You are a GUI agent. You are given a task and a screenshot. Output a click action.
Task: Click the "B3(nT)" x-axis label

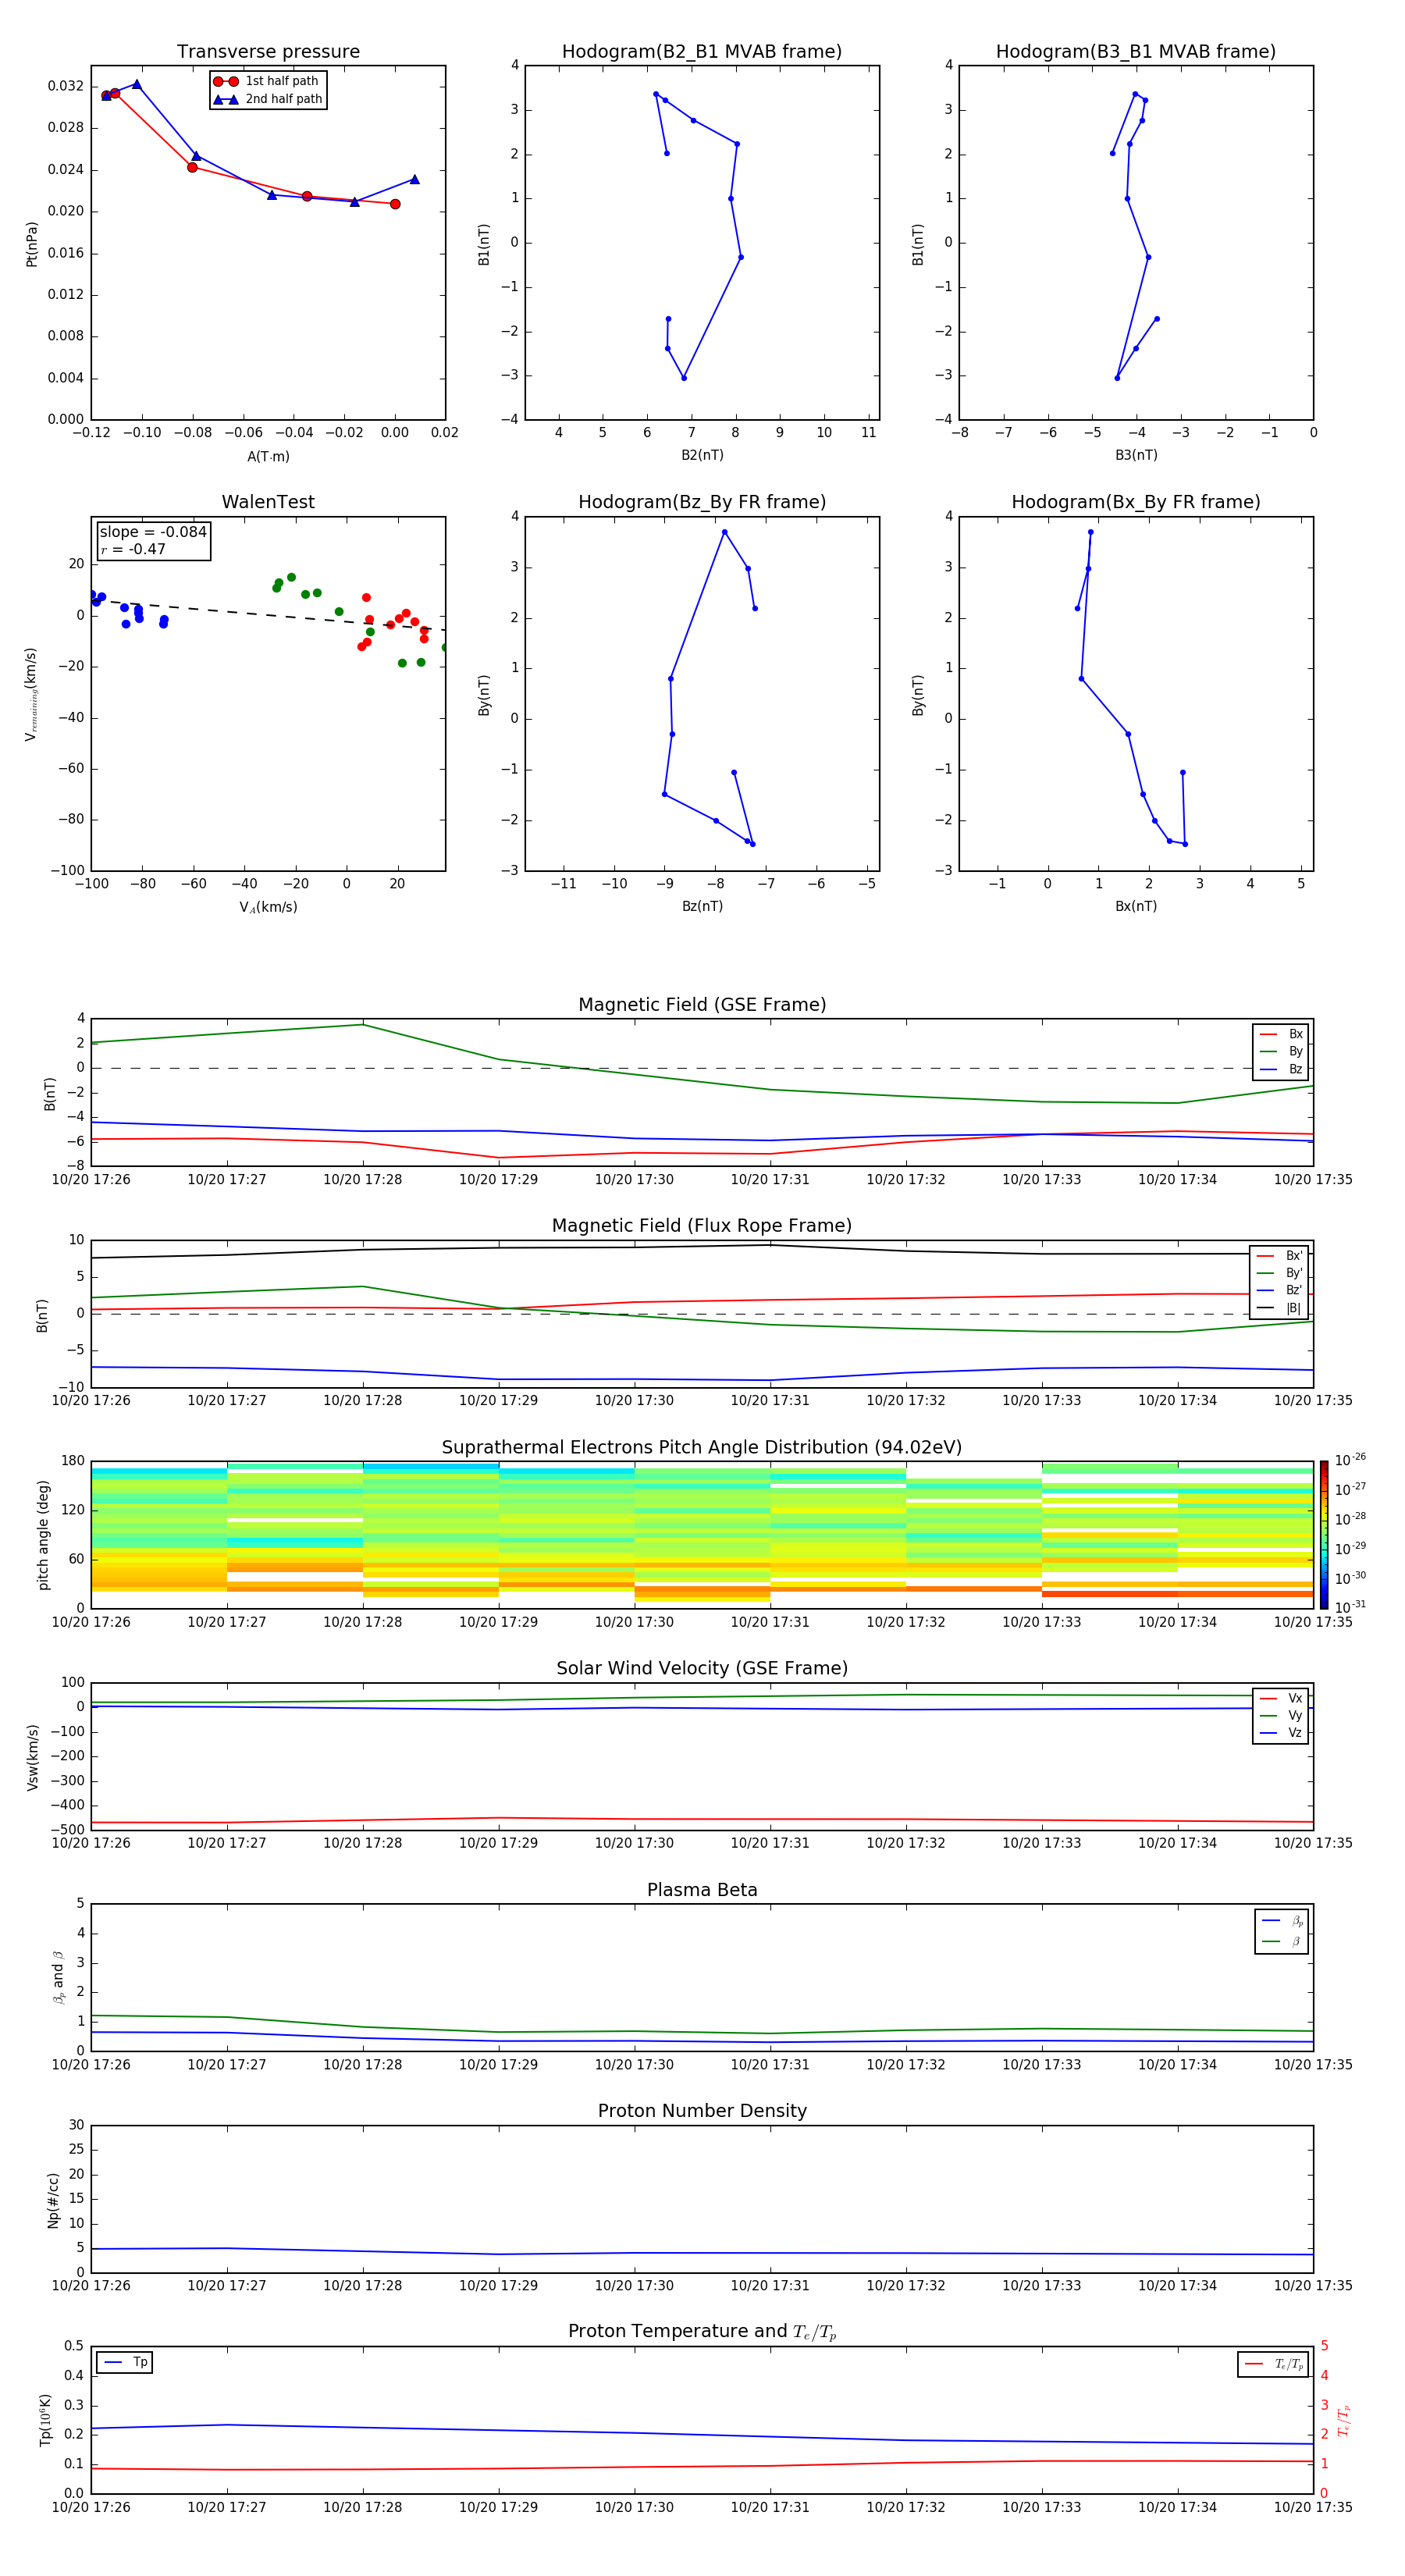tap(1136, 455)
